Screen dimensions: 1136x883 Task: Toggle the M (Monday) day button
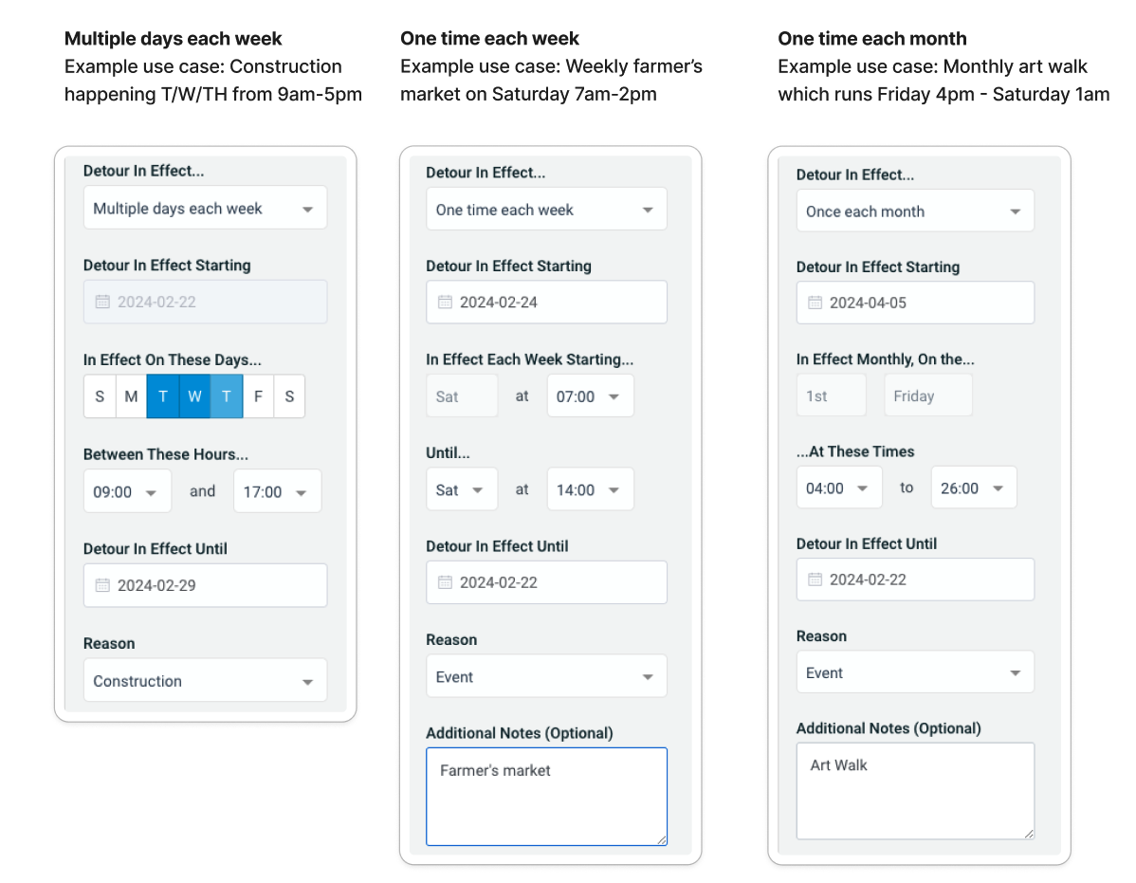[131, 396]
